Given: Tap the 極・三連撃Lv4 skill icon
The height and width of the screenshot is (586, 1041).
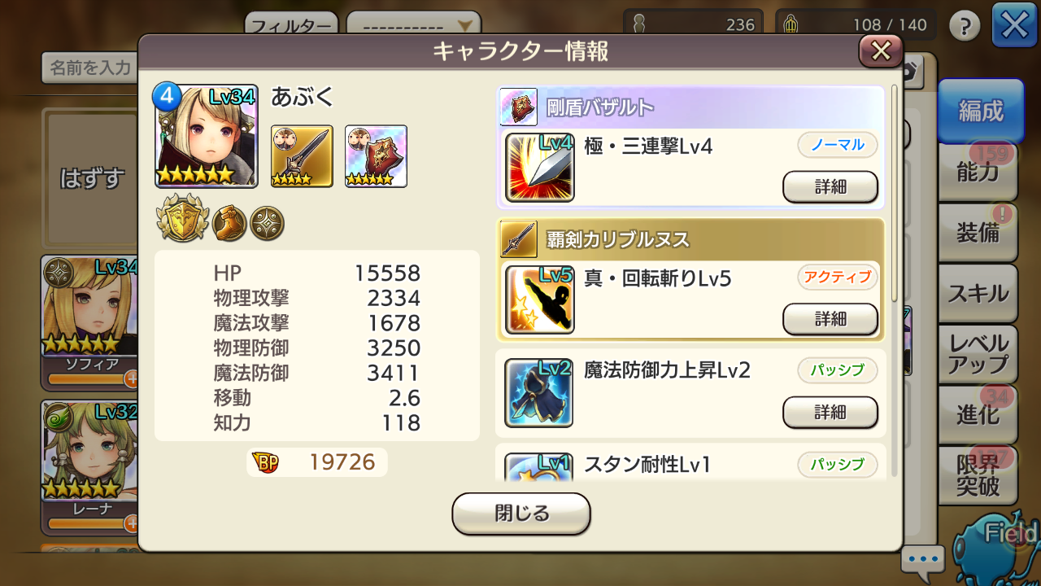Looking at the screenshot, I should 539,168.
